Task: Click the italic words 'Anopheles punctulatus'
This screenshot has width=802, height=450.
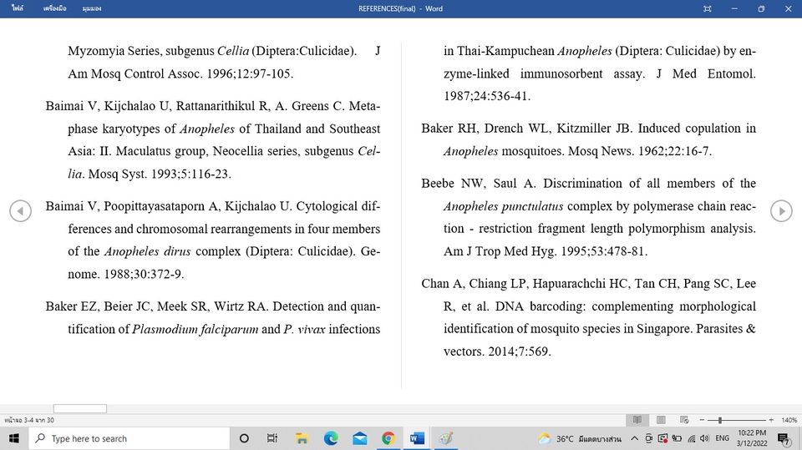Action: 503,206
